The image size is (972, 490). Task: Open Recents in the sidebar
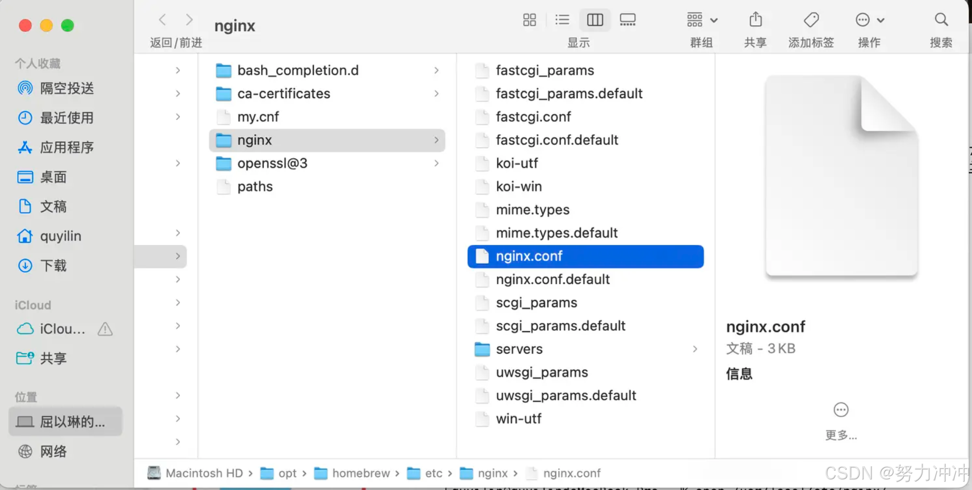coord(56,118)
